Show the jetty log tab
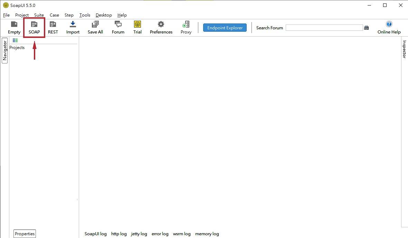The image size is (408, 238). [139, 234]
